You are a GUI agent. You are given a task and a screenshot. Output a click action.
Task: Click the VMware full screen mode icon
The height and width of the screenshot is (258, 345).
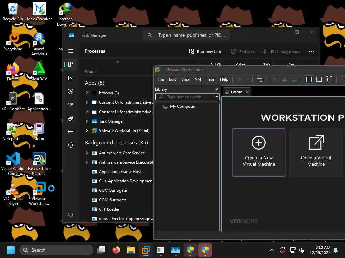point(329,79)
